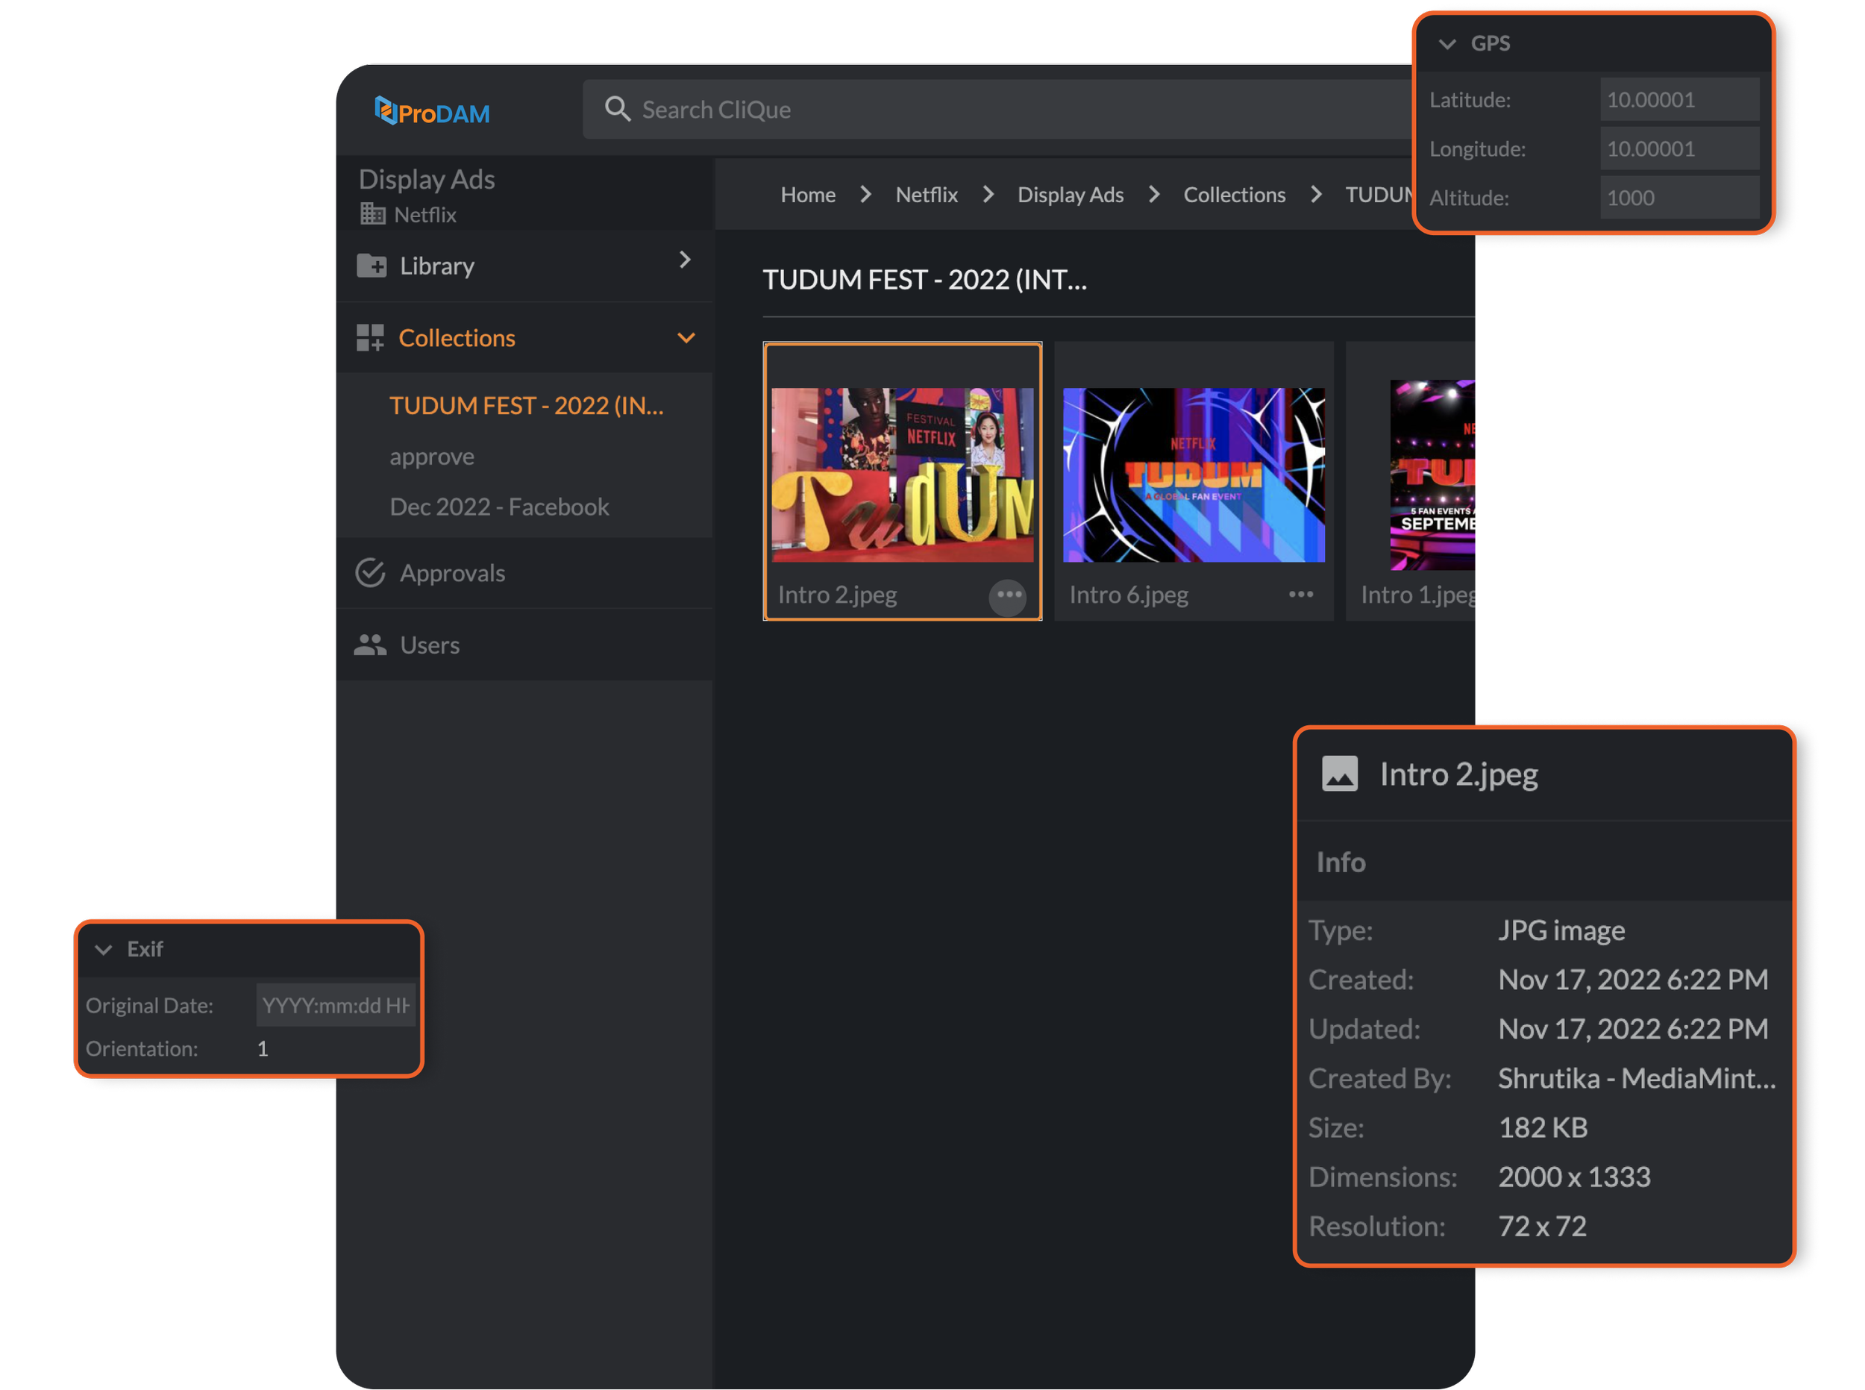Open Dec 2022 - Facebook collection
The image size is (1865, 1390).
[499, 507]
